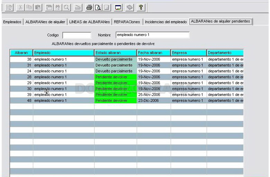Image resolution: width=270 pixels, height=177 pixels.
Task: Click the question mark help icon
Action: tap(141, 8)
